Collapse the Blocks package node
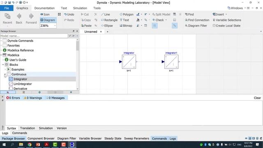Viewport: 263px width, 148px height. (3, 65)
